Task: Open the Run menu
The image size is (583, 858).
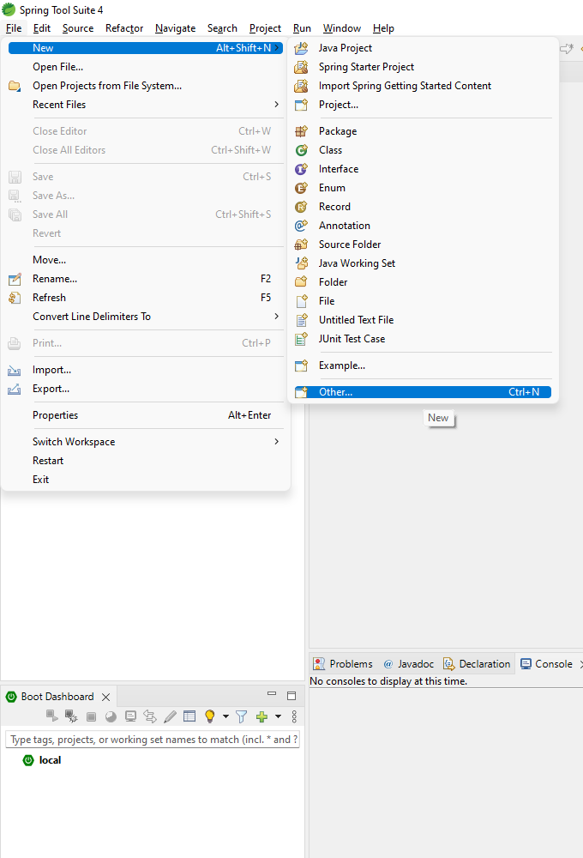Action: click(302, 28)
